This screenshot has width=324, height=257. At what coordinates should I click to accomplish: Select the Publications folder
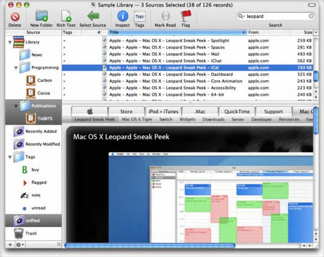[25, 106]
